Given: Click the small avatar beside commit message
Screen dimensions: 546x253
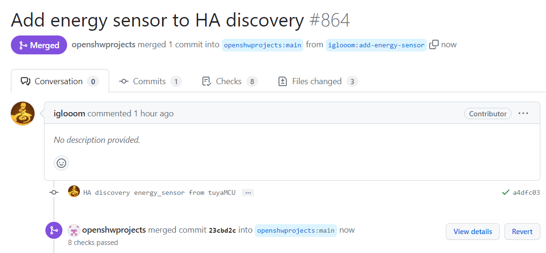Looking at the screenshot, I should coord(74,192).
